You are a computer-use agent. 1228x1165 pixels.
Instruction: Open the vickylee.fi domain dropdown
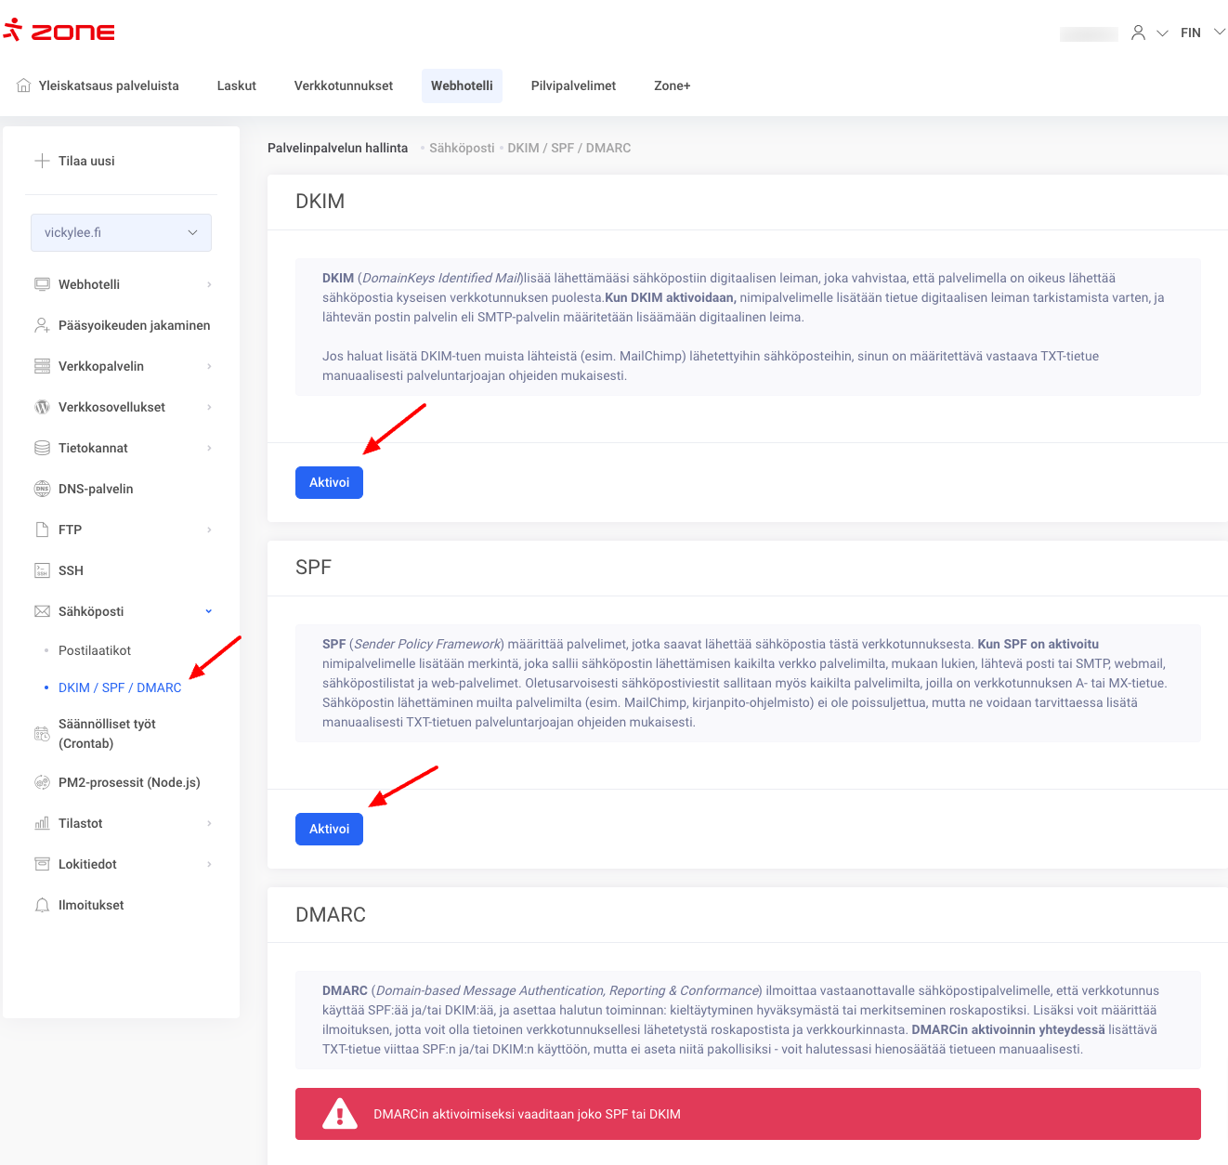click(121, 232)
